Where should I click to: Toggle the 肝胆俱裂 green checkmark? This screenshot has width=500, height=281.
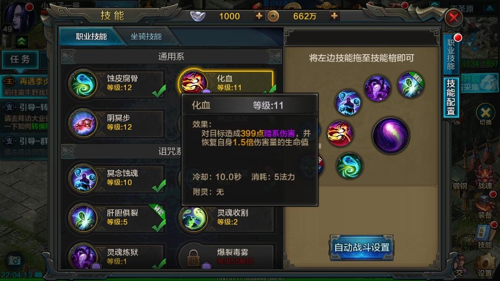click(159, 225)
